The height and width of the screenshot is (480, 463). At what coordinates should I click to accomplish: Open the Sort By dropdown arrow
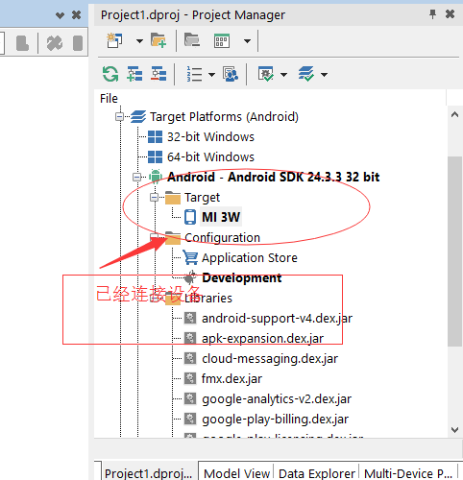tap(211, 75)
